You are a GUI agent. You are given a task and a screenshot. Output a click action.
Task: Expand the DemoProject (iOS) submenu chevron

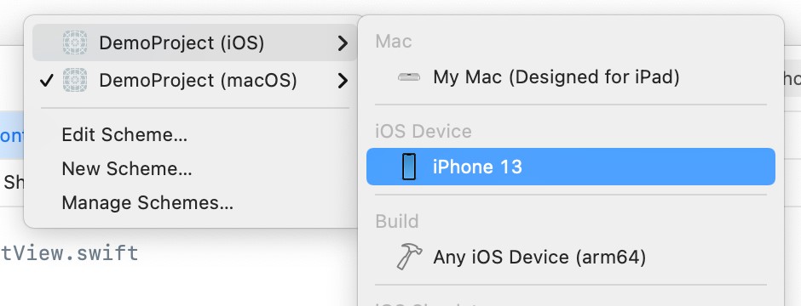coord(343,43)
